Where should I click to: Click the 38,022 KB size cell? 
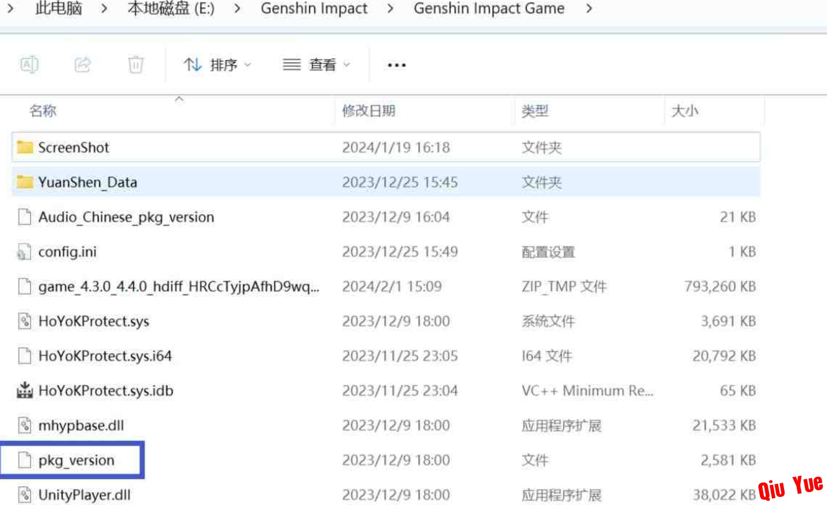tap(724, 494)
